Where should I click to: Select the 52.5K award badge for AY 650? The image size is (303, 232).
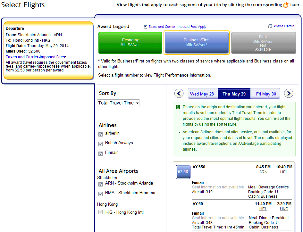point(183,172)
